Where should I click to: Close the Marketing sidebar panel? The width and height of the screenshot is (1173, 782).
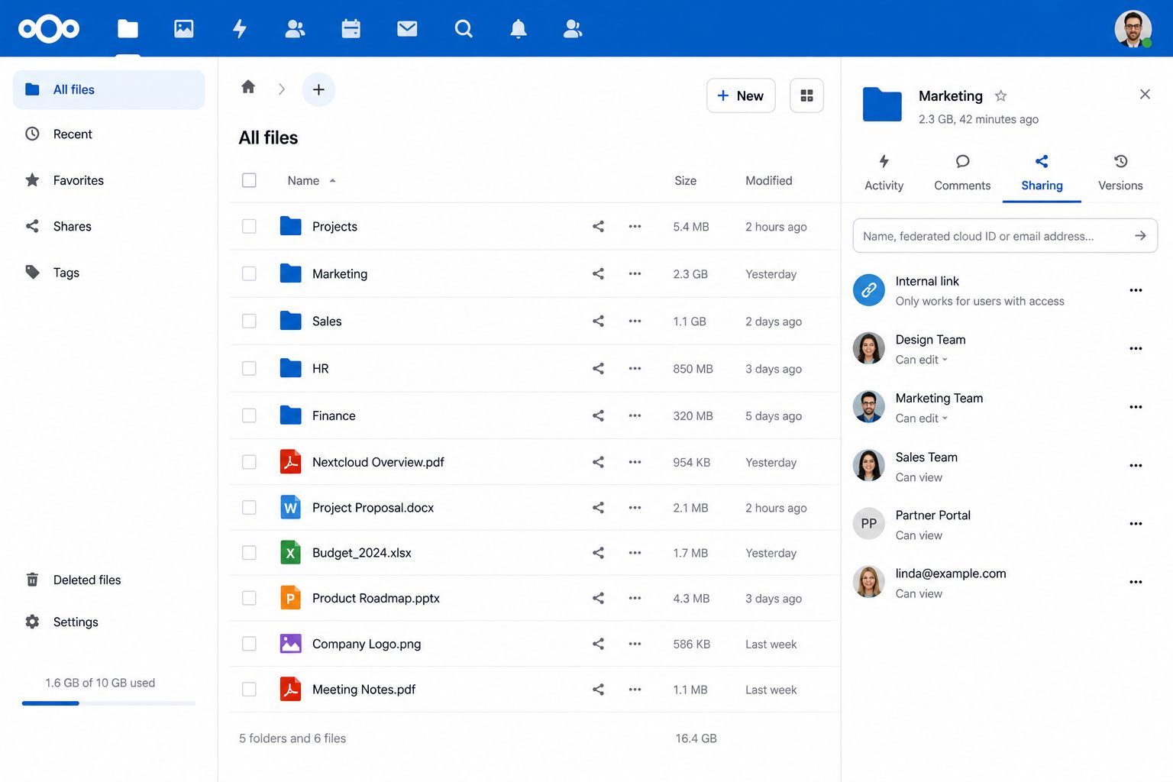1145,94
